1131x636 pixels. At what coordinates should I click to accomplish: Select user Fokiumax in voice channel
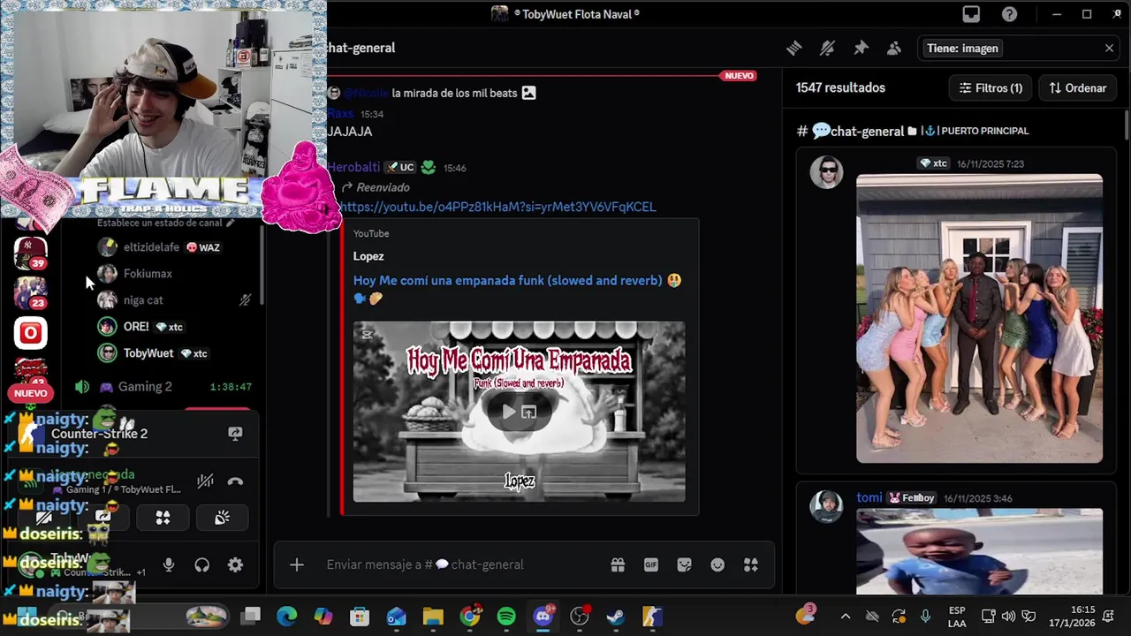pos(148,274)
